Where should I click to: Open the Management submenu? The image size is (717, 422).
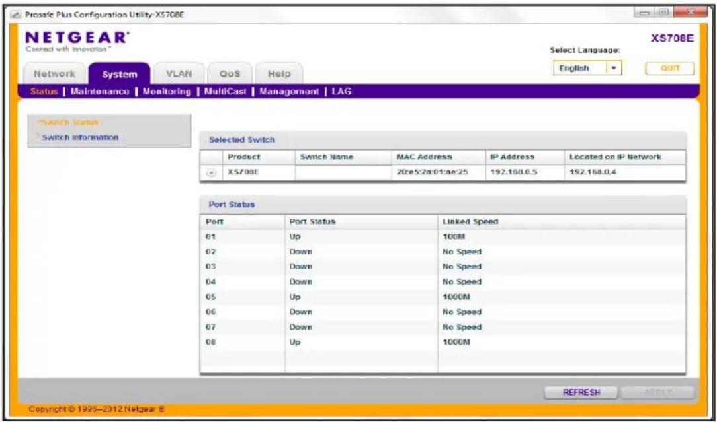click(x=289, y=91)
